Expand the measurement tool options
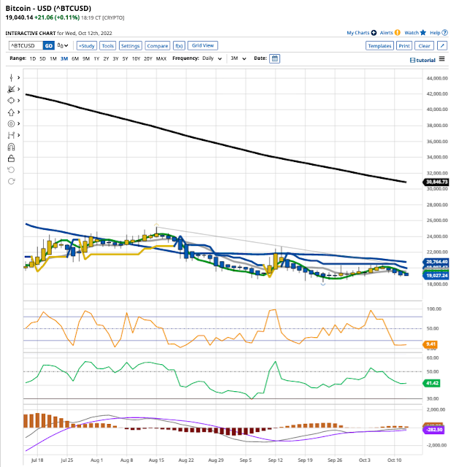 click(x=19, y=135)
